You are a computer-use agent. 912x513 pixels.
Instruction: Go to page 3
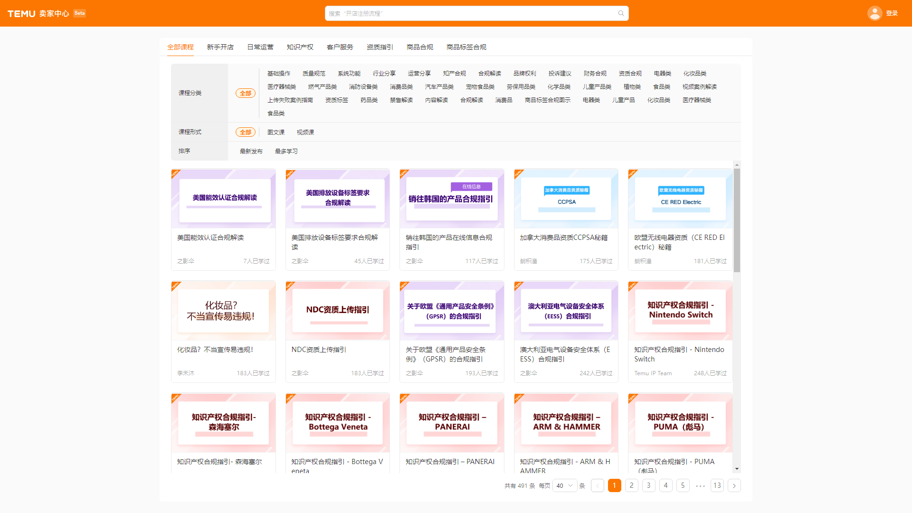(648, 485)
